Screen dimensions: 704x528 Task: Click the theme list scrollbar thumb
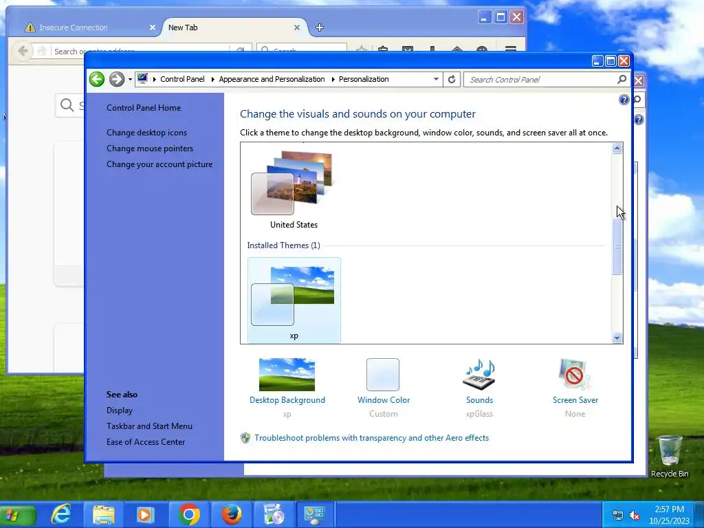(617, 246)
